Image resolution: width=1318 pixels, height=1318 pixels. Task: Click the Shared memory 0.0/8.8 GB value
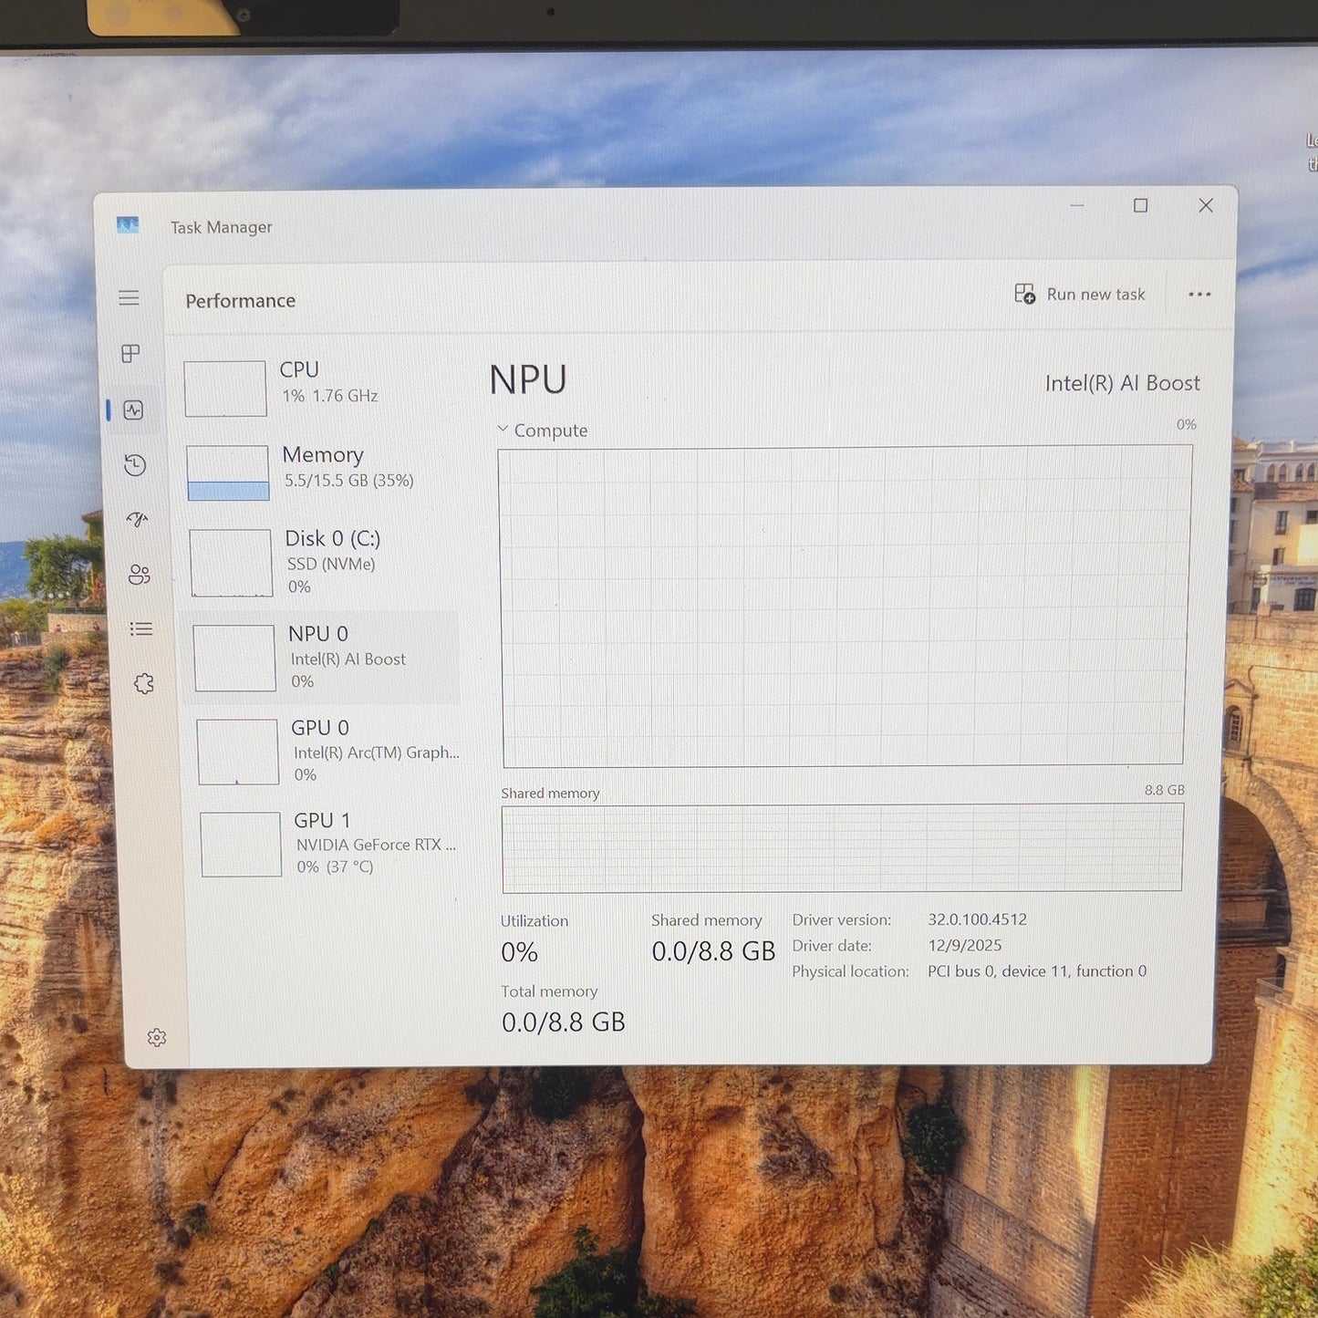click(x=713, y=951)
